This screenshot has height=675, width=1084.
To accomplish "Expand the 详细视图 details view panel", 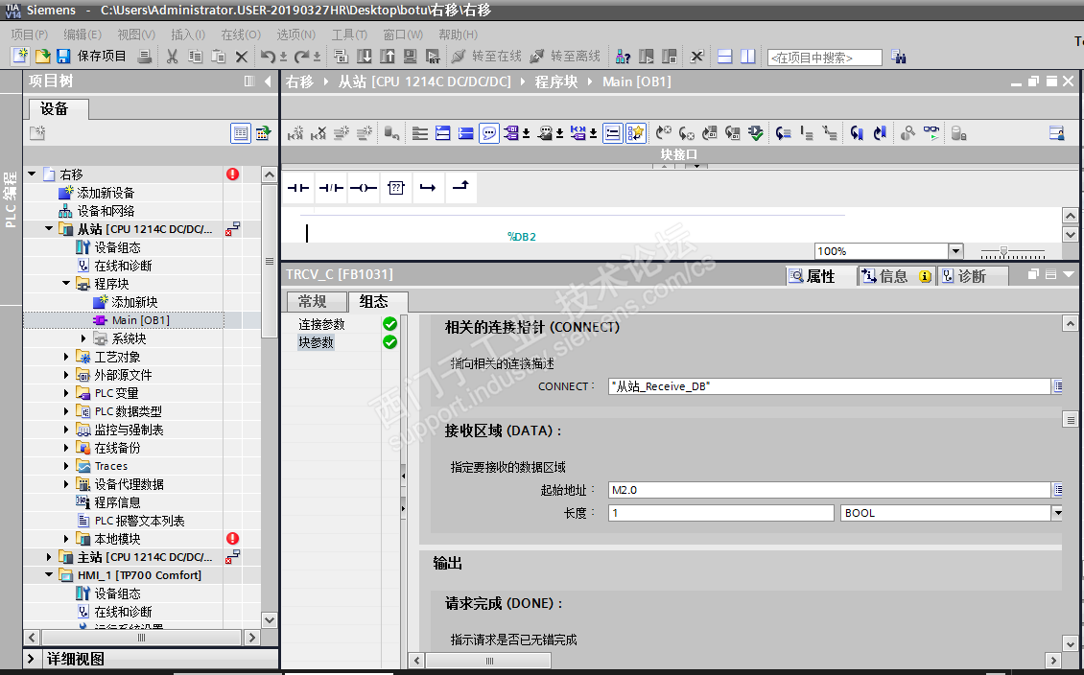I will pyautogui.click(x=31, y=659).
